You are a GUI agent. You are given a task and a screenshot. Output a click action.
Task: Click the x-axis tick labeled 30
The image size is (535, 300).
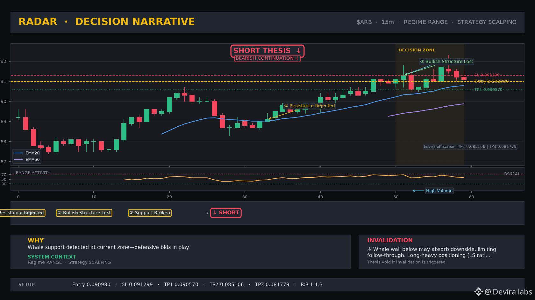245,197
